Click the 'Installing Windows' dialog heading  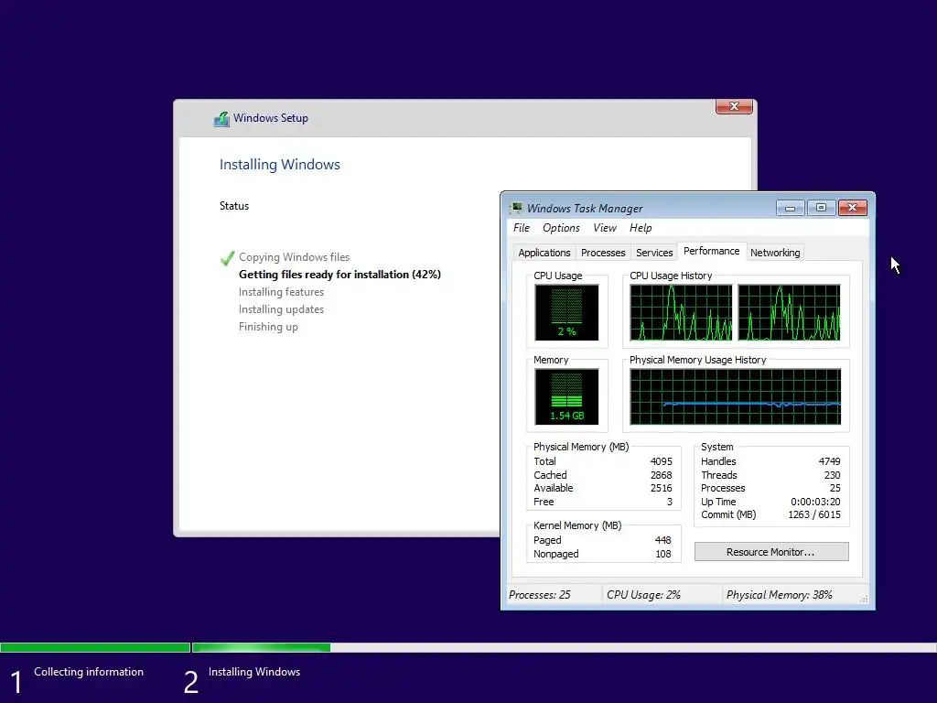280,165
